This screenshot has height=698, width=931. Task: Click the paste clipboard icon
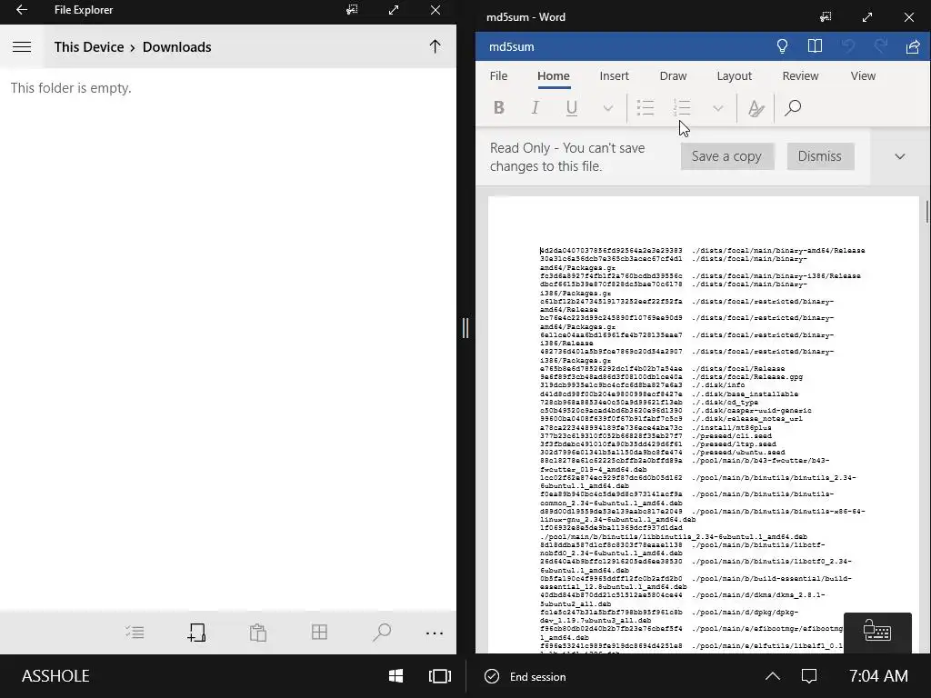[x=257, y=633]
